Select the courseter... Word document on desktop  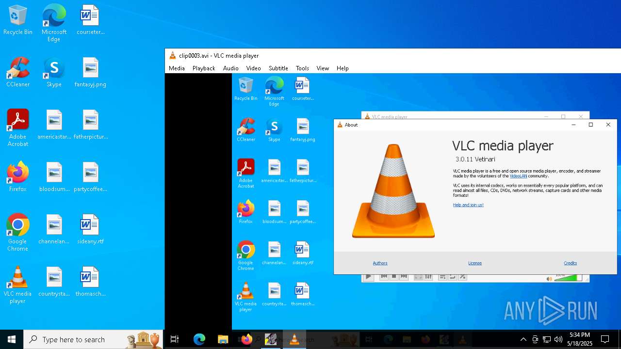pyautogui.click(x=90, y=20)
